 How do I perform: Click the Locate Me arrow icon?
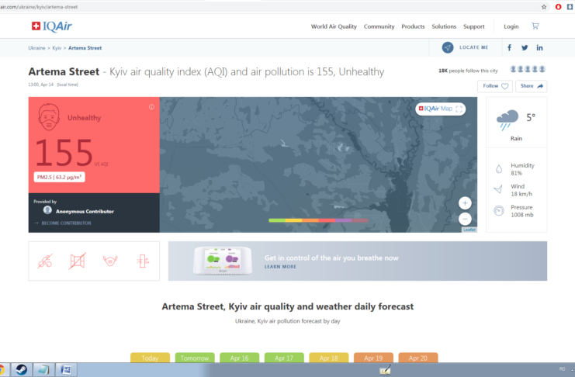point(448,47)
